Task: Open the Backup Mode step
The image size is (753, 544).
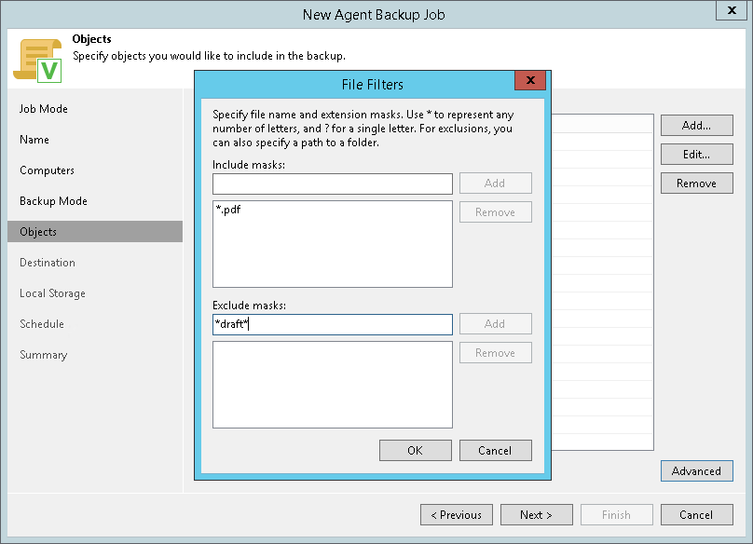Action: click(x=54, y=201)
